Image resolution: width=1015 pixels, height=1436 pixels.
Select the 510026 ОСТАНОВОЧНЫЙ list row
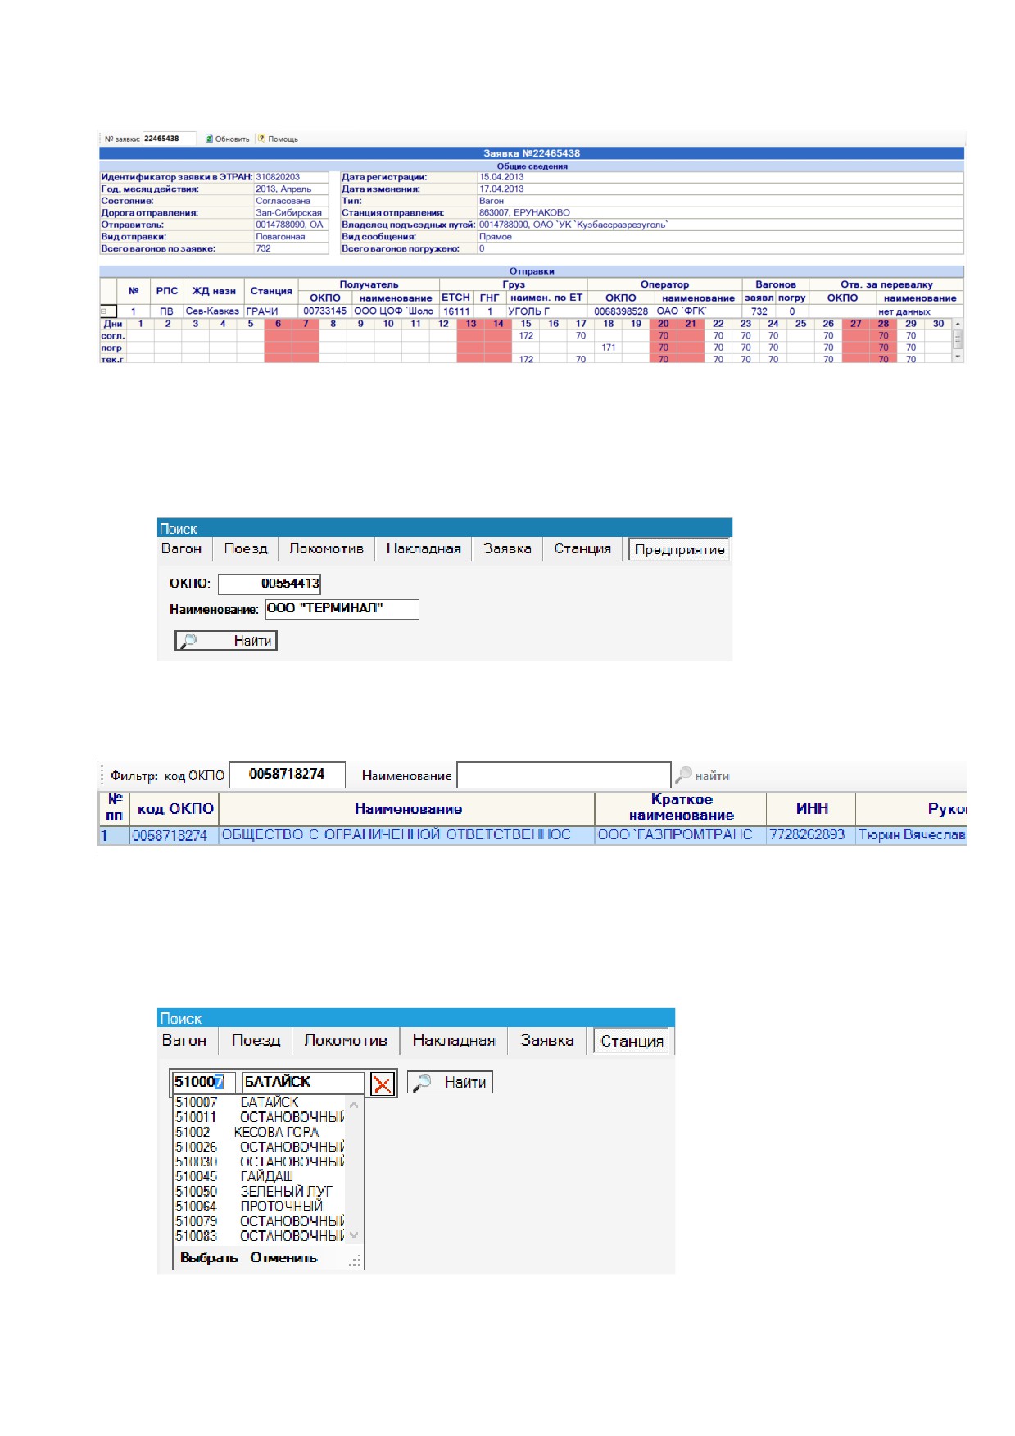[260, 1147]
